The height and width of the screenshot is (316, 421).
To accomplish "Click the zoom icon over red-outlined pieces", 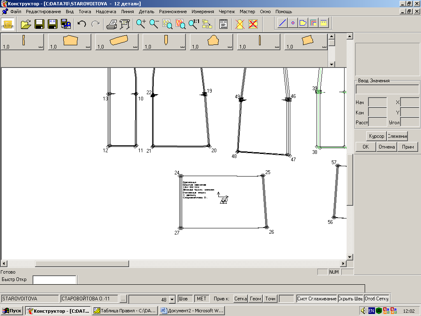I will tap(180, 24).
